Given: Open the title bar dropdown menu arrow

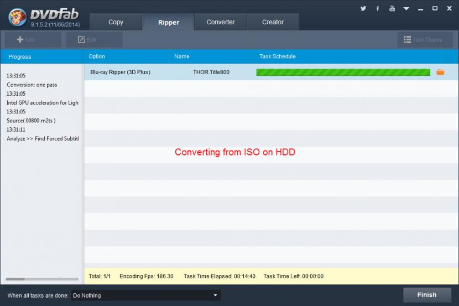Looking at the screenshot, I should tap(406, 9).
